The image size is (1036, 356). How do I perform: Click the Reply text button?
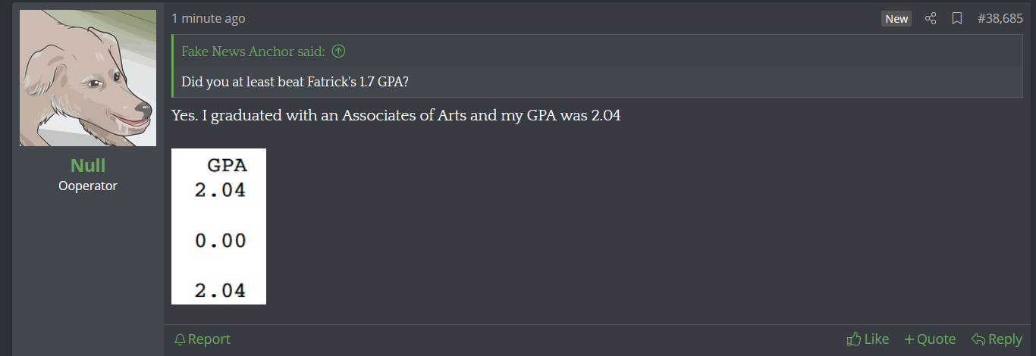(x=1005, y=339)
